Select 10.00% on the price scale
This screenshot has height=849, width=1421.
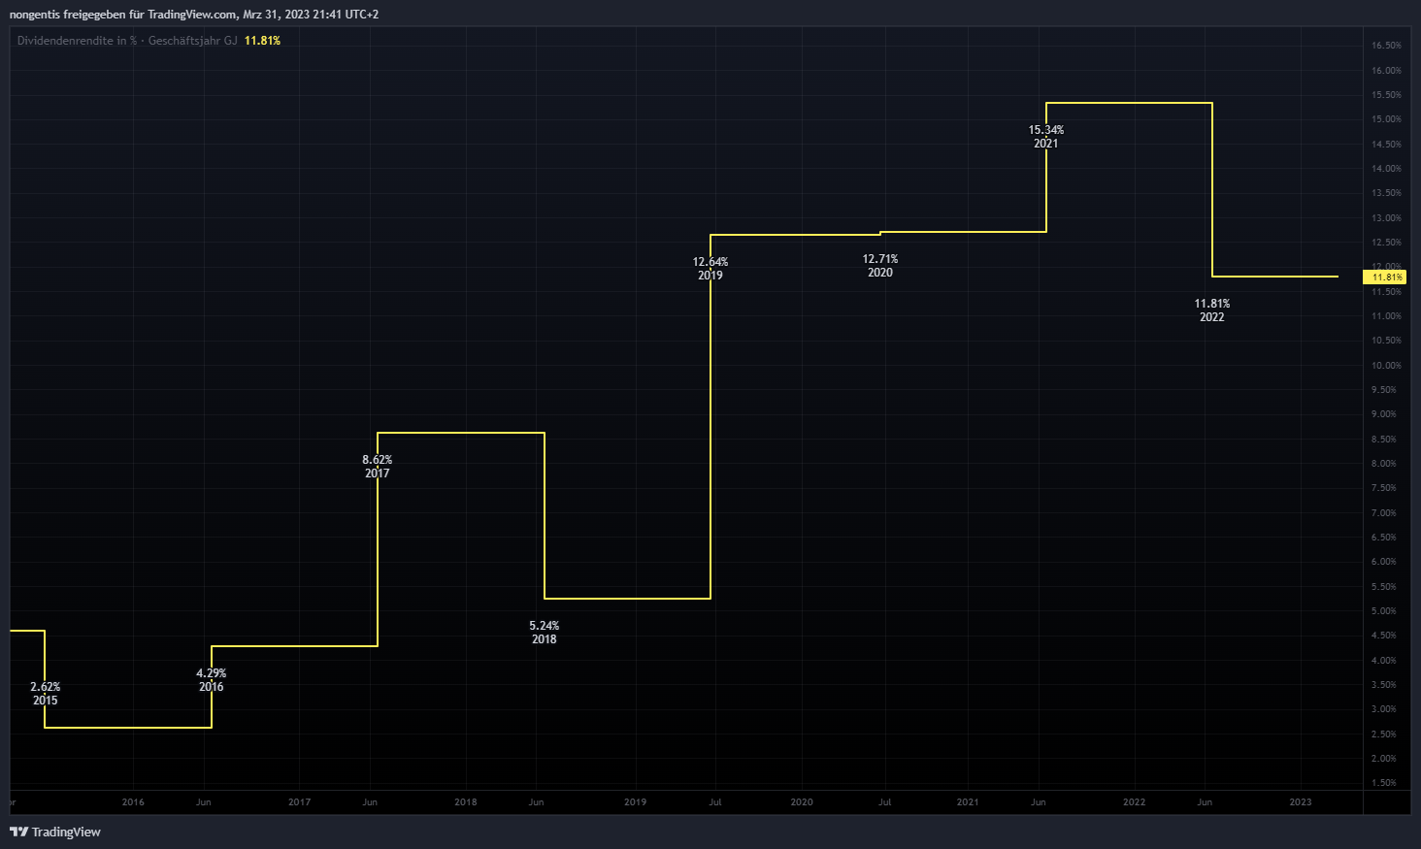[1385, 366]
